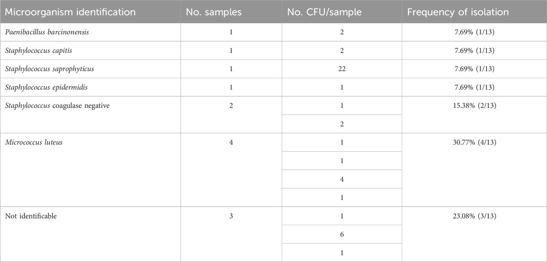Click the Not identificable row label

click(x=31, y=216)
